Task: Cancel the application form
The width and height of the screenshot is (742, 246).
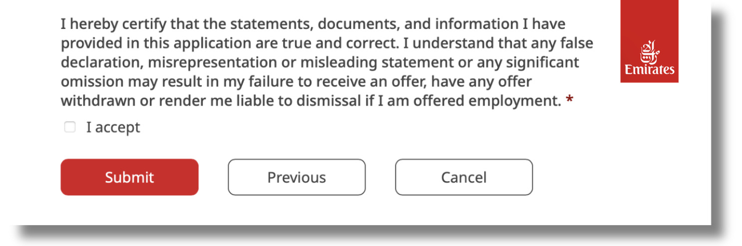Action: pos(463,177)
